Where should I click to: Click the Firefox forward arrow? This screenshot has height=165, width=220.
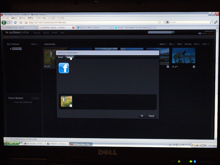(9, 23)
